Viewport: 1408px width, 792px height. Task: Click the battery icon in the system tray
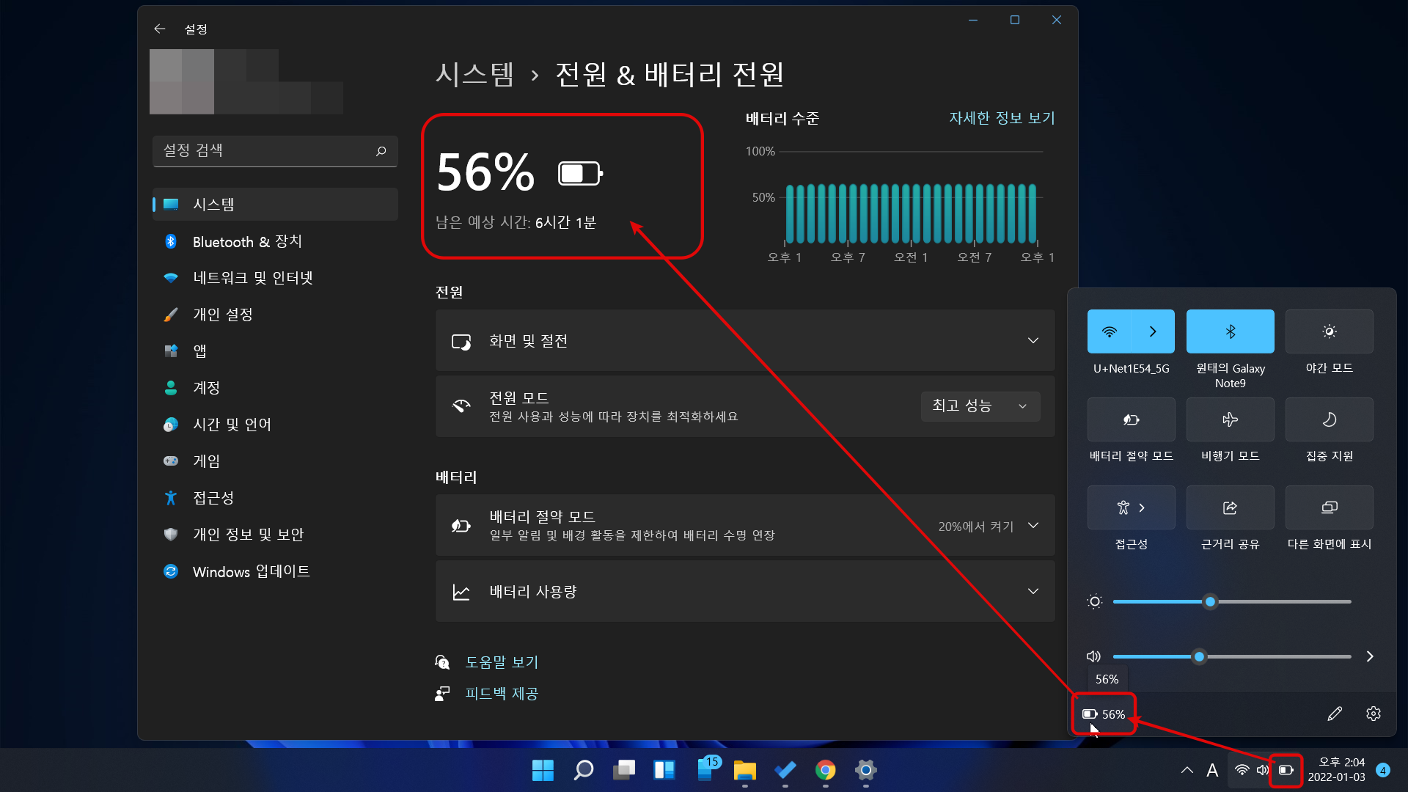pos(1286,770)
